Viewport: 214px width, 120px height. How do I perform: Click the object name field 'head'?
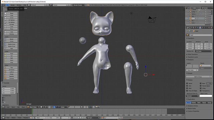[x=201, y=35]
